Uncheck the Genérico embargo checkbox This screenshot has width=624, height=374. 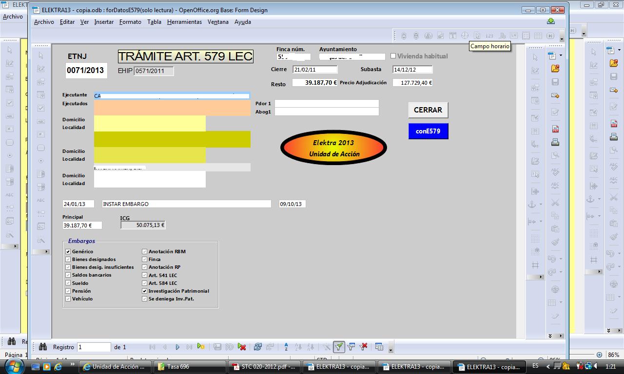click(x=68, y=252)
